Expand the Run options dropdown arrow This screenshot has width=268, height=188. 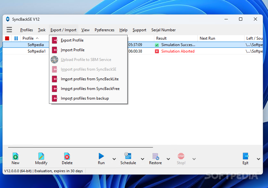tap(114, 159)
